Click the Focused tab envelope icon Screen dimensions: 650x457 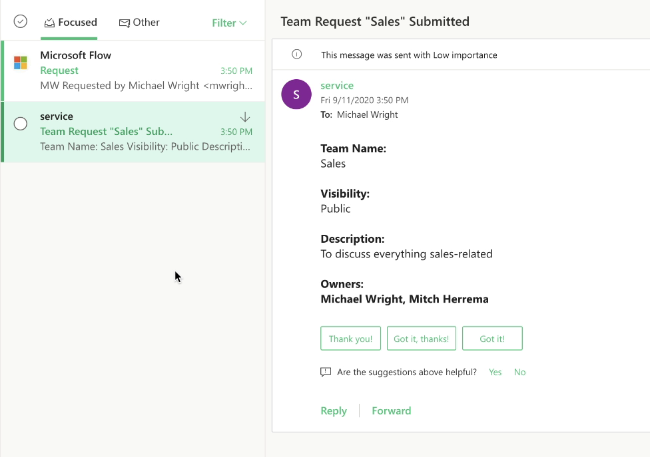click(49, 22)
